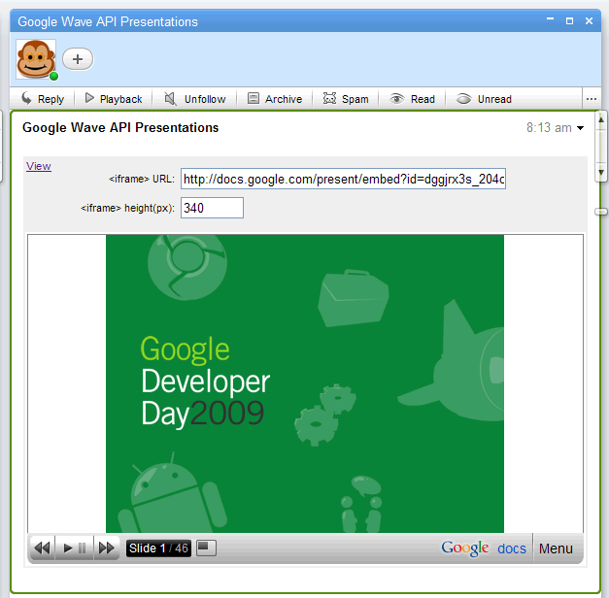Start wave Playback from the toolbar
This screenshot has width=609, height=598.
(x=114, y=99)
